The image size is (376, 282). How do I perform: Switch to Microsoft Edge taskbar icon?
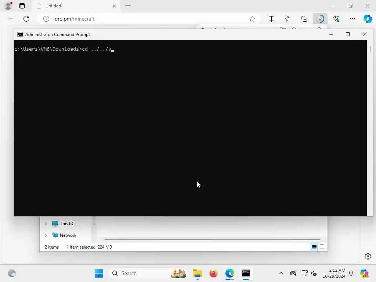coord(230,273)
